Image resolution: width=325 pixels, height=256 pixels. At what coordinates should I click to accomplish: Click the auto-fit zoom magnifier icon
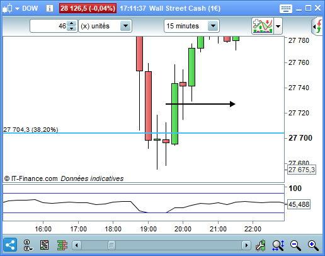click(278, 245)
